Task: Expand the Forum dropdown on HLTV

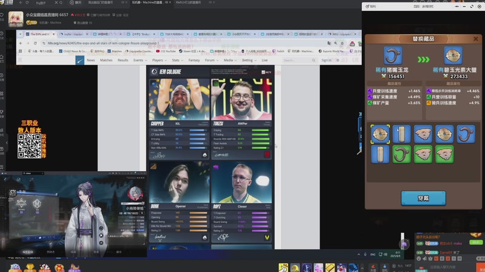Action: coord(212,60)
